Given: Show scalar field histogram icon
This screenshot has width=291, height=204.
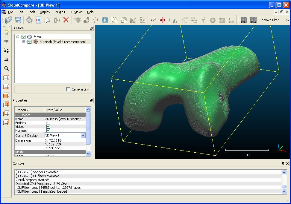Looking at the screenshot, I should click(175, 20).
